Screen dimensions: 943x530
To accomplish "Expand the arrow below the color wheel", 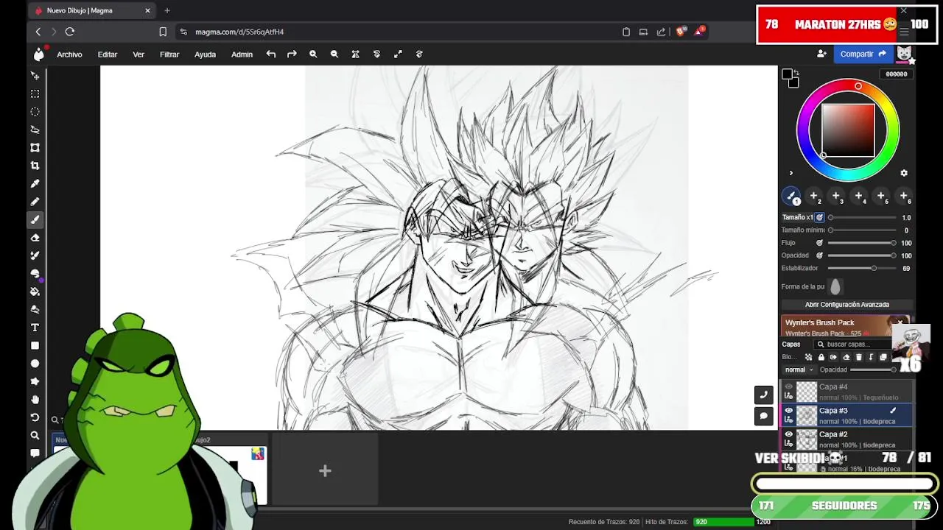I will point(790,174).
